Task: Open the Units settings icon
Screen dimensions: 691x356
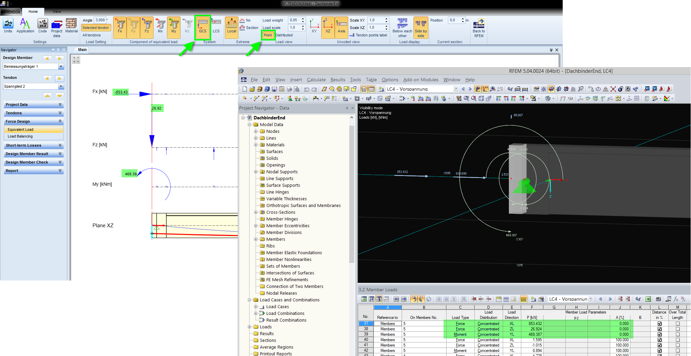Action: pyautogui.click(x=7, y=25)
